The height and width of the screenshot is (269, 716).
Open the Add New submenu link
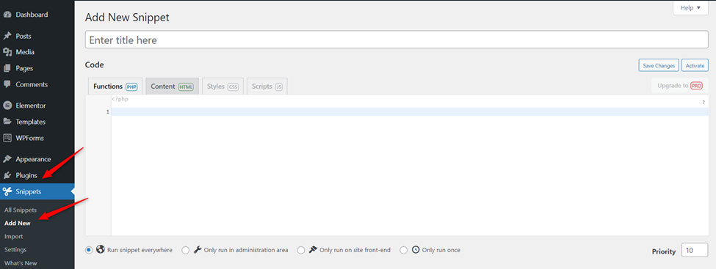coord(18,224)
